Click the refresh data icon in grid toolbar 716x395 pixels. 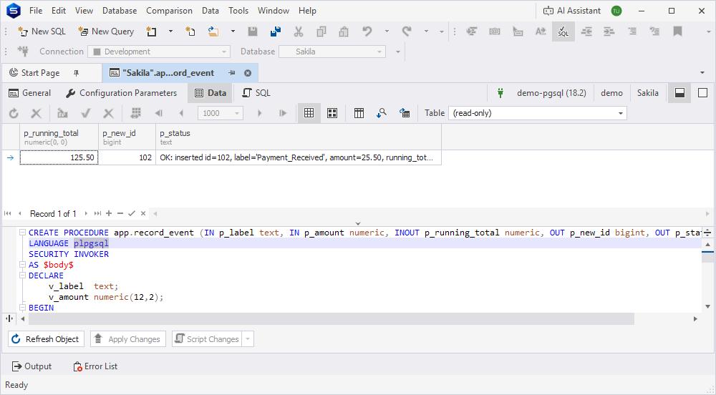point(14,113)
